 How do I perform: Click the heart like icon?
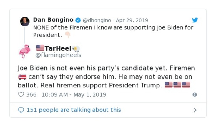21,95
